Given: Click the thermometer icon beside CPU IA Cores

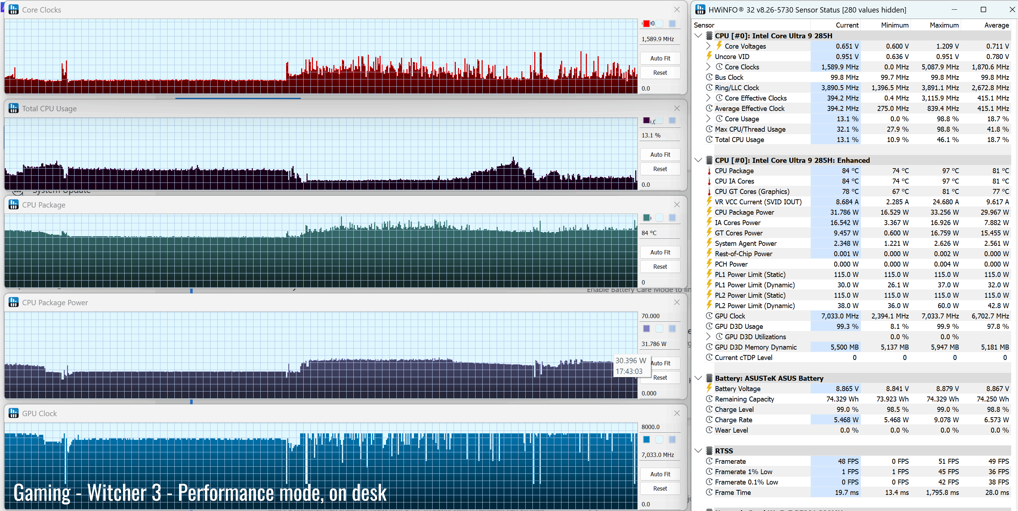Looking at the screenshot, I should (709, 181).
